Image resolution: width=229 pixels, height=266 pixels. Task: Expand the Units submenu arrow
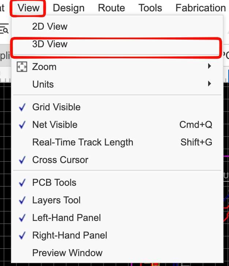click(x=209, y=84)
